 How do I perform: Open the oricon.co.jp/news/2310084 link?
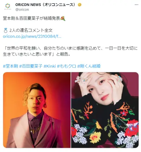(x=32, y=37)
